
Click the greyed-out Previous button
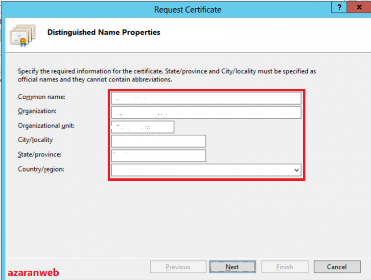(x=178, y=267)
